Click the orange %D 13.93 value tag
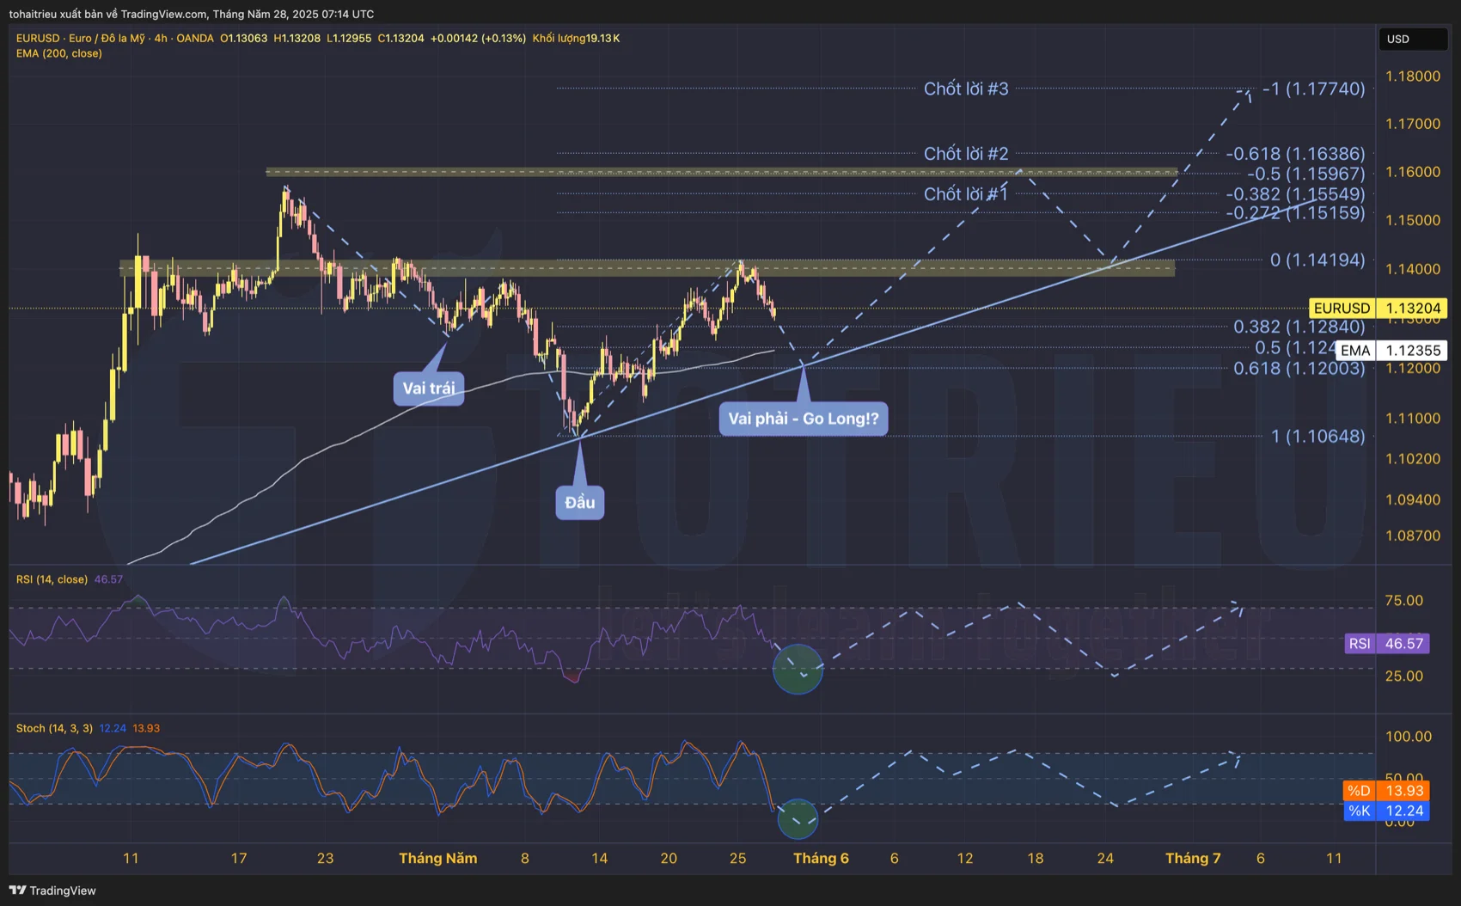 [1386, 791]
